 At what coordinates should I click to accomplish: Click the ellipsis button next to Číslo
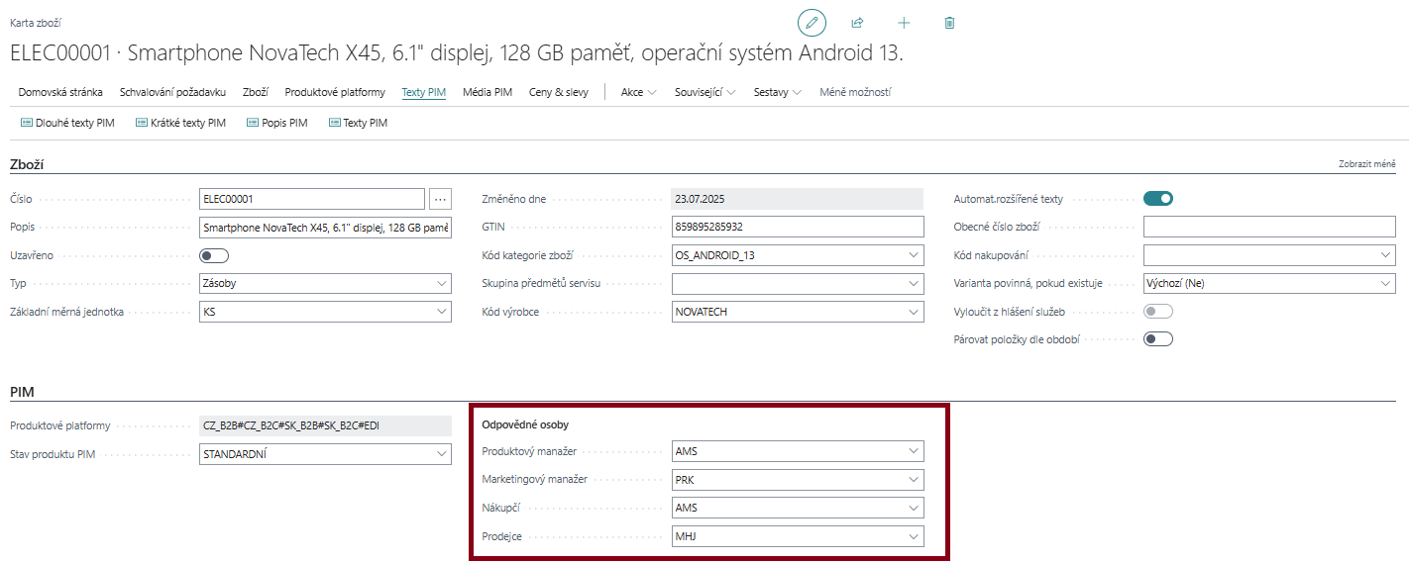click(441, 199)
